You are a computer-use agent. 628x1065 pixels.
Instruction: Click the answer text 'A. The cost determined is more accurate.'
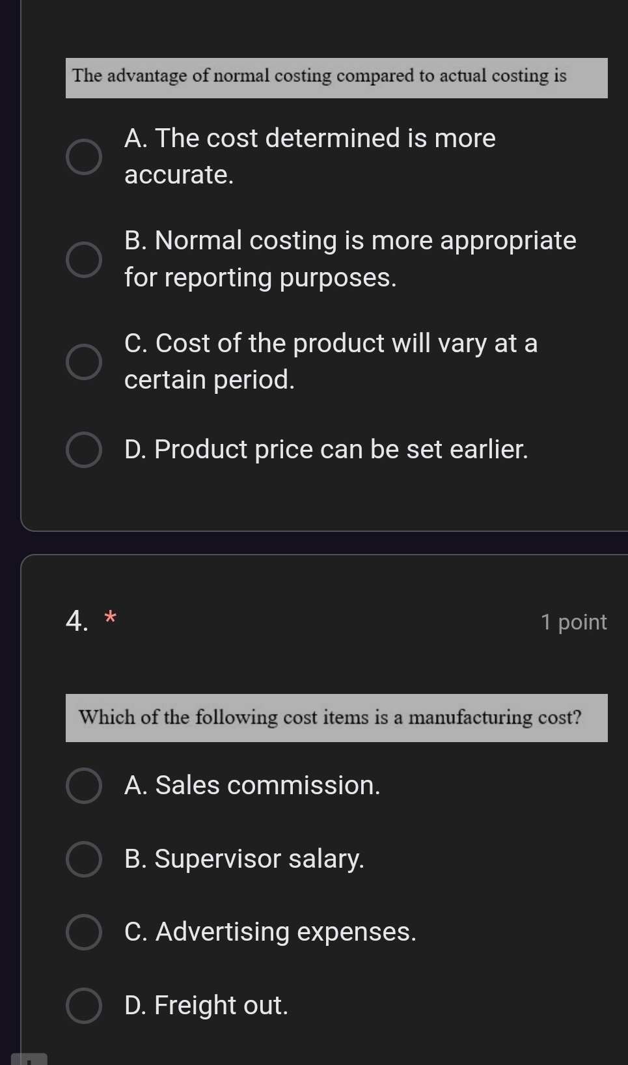(309, 156)
